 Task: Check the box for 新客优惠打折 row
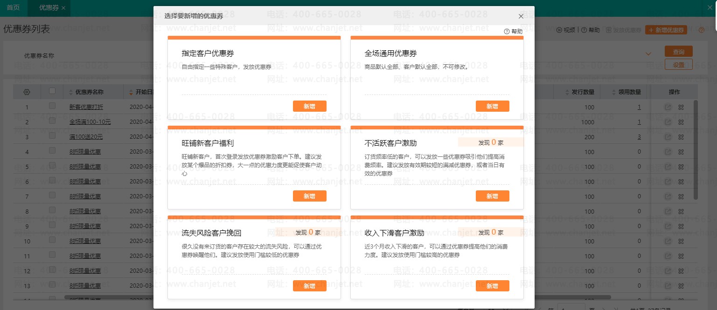tap(52, 107)
